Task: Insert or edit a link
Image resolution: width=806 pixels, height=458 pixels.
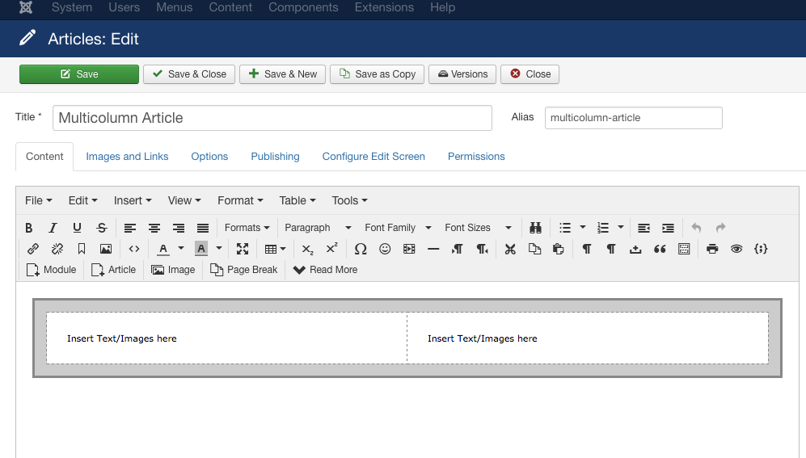Action: click(33, 249)
